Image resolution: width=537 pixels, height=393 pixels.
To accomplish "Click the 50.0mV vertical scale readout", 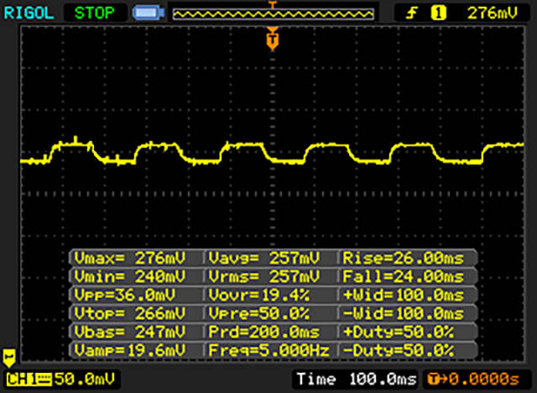I will (x=85, y=379).
